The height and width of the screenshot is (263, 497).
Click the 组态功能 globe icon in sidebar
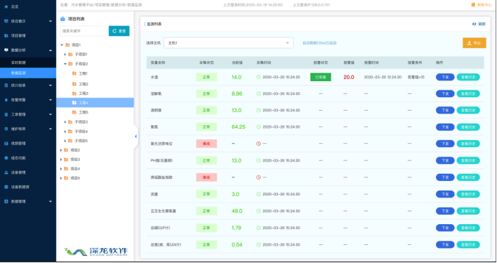6,158
